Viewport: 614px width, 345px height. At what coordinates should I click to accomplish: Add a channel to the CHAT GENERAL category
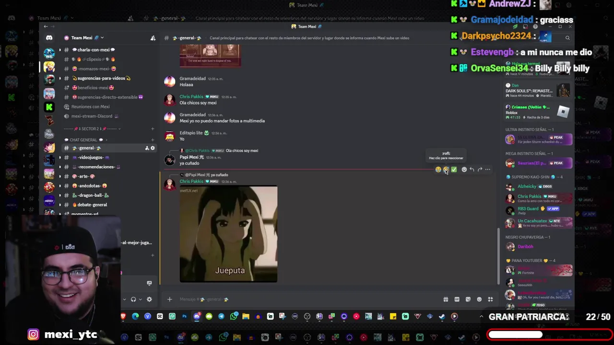click(153, 140)
